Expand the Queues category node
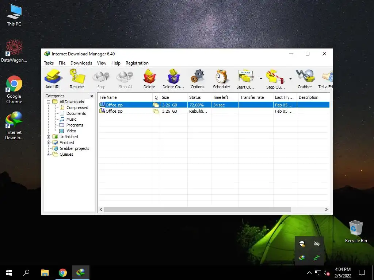374x280 pixels. 49,154
